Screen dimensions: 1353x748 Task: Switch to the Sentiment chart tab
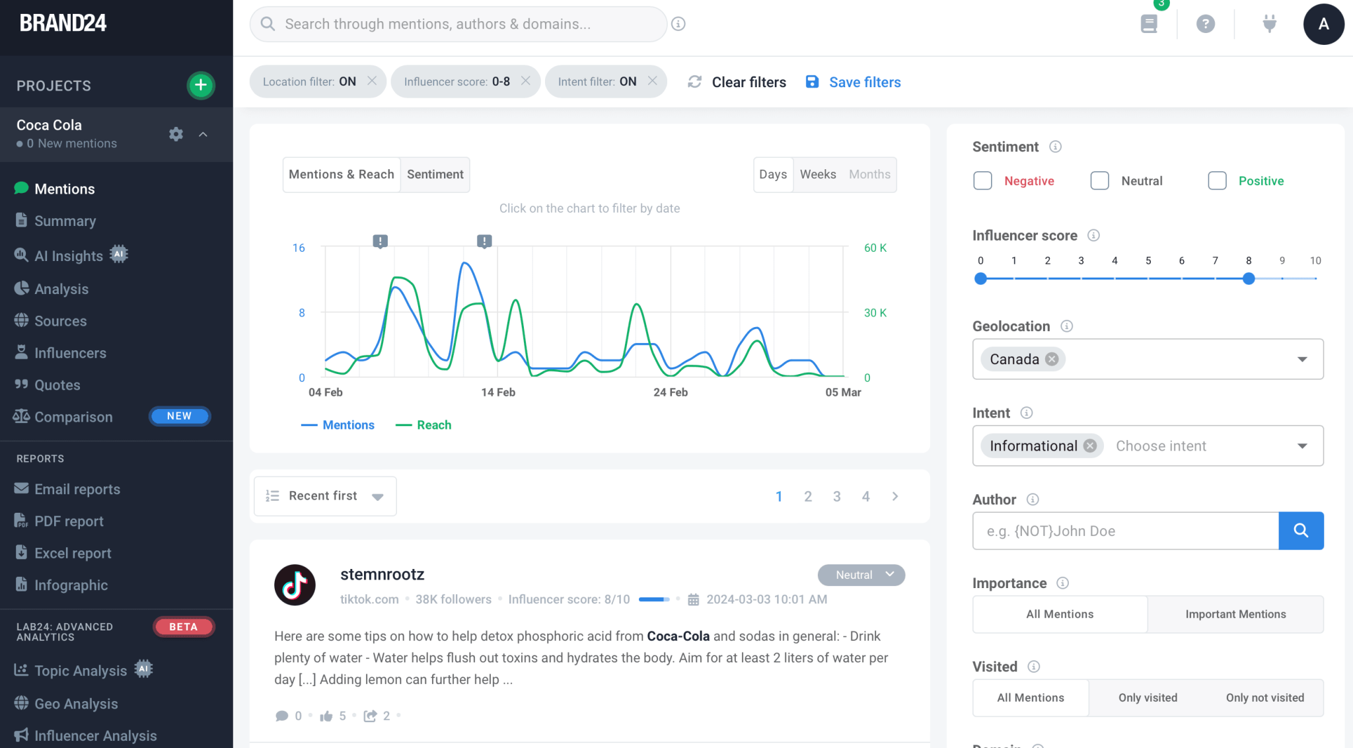(435, 174)
